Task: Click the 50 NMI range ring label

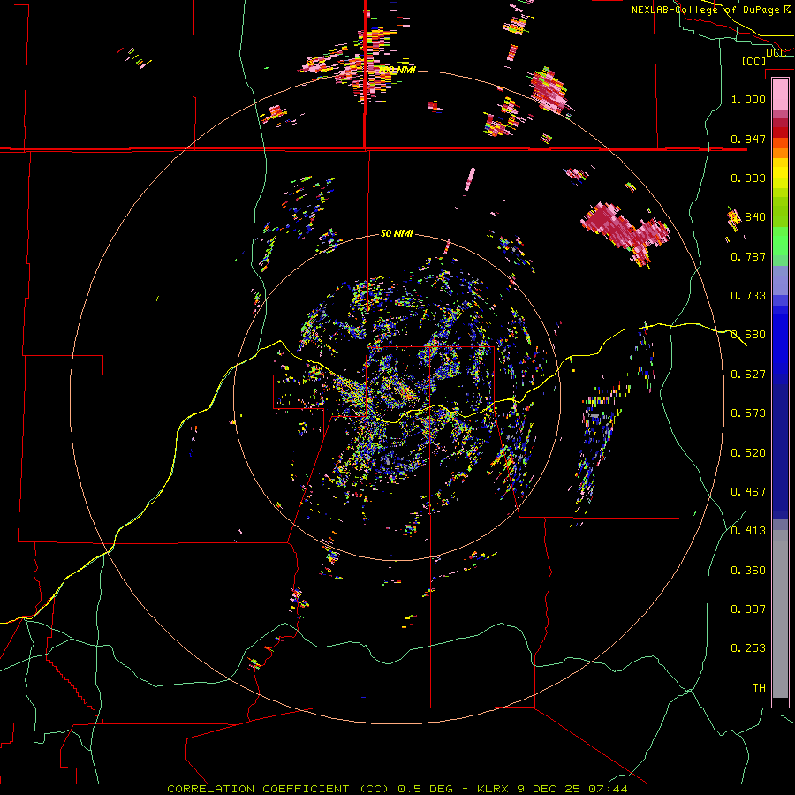Action: (x=397, y=233)
